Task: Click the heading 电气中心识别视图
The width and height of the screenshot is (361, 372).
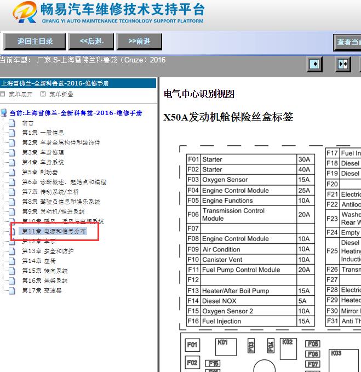Action: (199, 94)
